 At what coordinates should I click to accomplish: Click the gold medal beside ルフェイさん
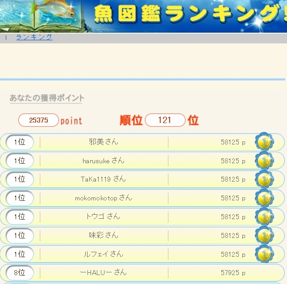[x=264, y=254]
